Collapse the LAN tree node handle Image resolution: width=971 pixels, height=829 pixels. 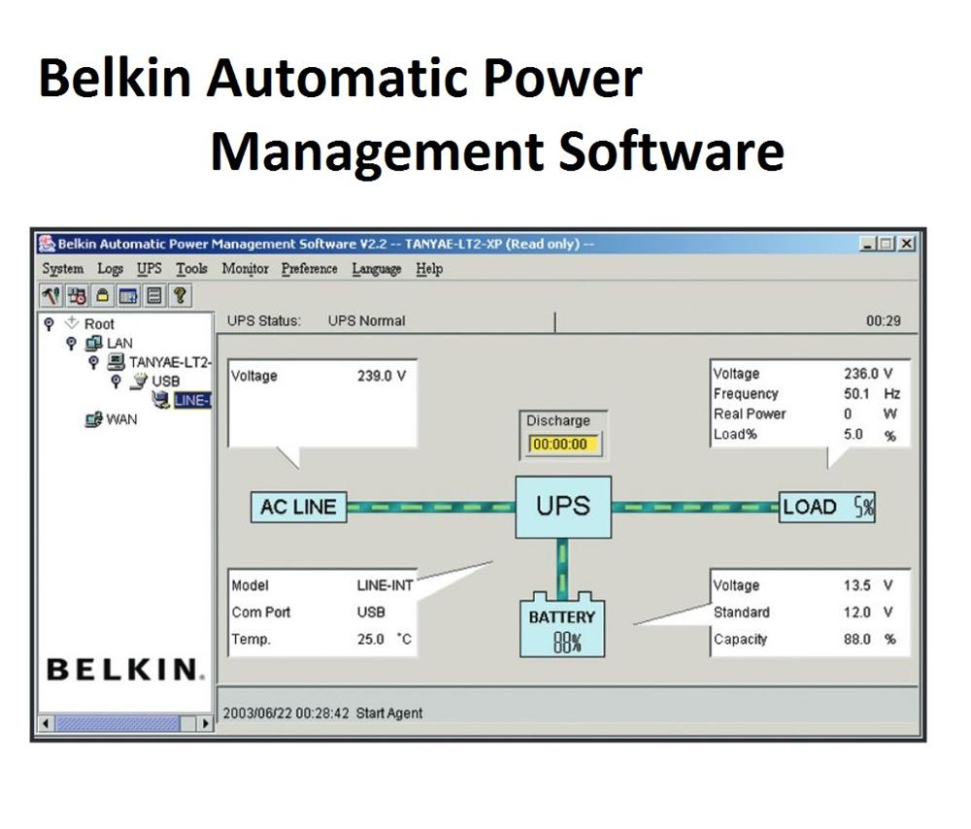click(71, 343)
